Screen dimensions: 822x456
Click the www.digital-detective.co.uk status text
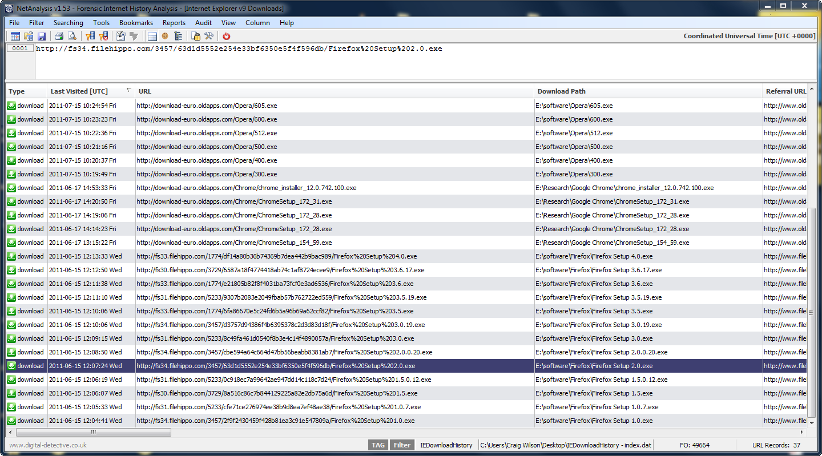48,445
